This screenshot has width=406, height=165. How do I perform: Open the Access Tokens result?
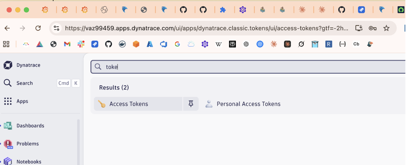138,104
